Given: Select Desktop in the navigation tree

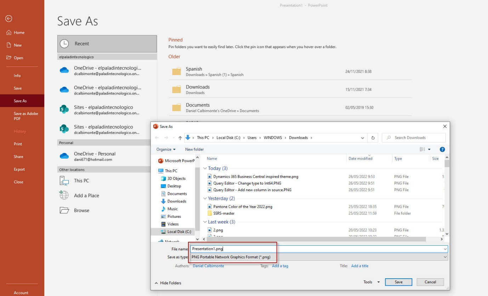Looking at the screenshot, I should pyautogui.click(x=171, y=186).
